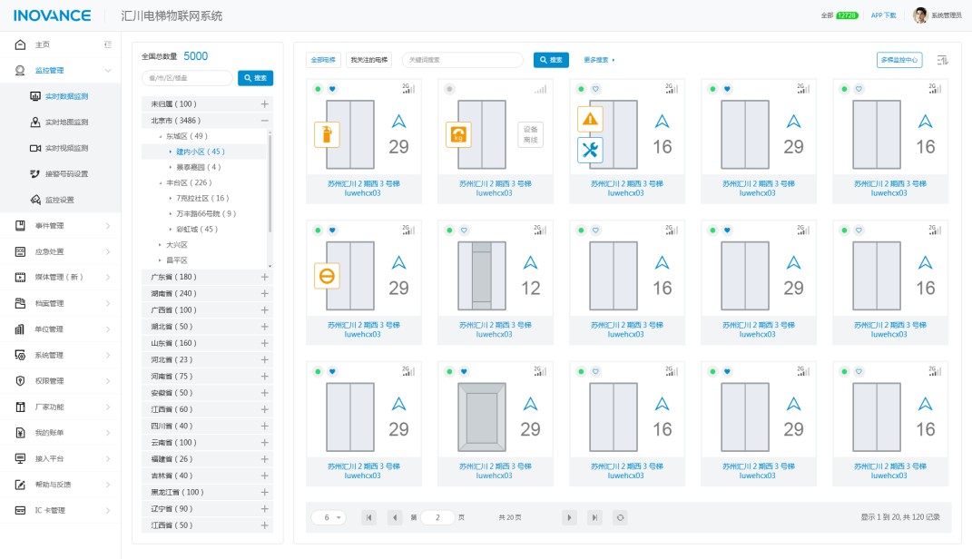Open 多梯监控中心 button
The height and width of the screenshot is (559, 972).
899,60
